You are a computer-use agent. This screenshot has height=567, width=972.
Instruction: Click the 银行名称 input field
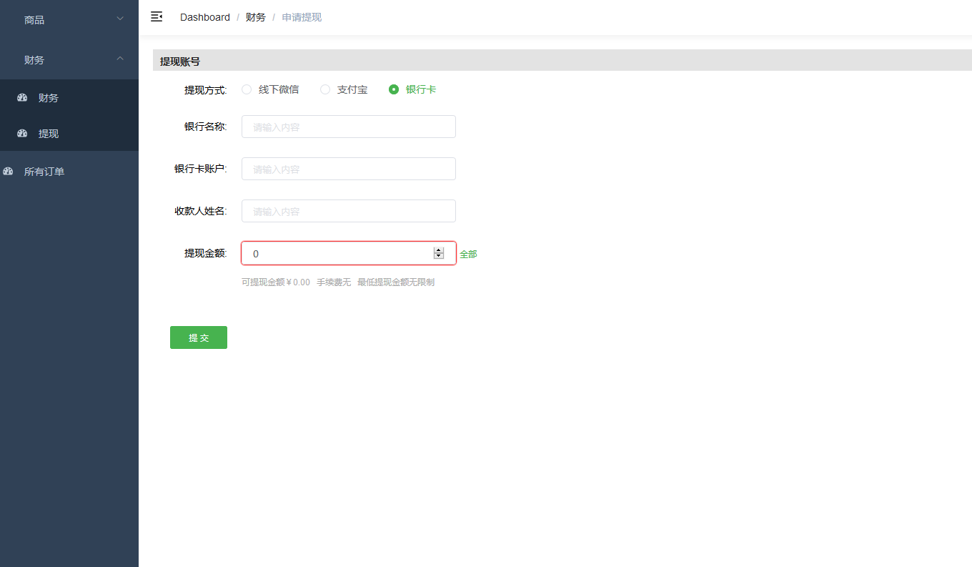(348, 126)
